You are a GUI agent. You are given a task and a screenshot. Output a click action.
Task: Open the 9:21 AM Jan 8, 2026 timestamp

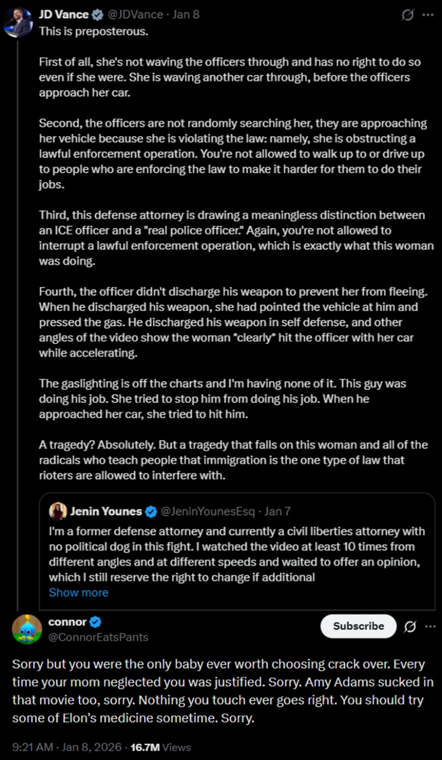[x=67, y=747]
